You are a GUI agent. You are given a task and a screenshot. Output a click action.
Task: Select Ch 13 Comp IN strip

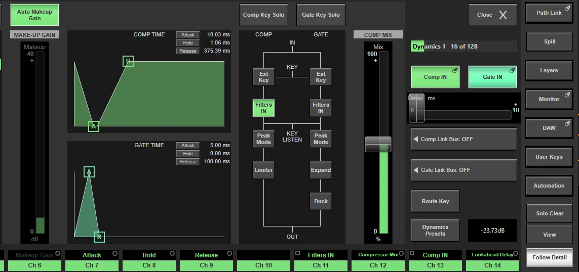tap(435, 260)
